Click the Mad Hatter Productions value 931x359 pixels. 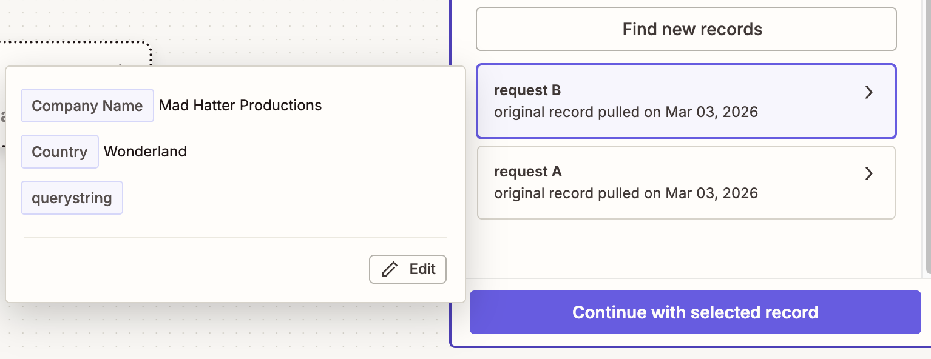[x=240, y=106]
